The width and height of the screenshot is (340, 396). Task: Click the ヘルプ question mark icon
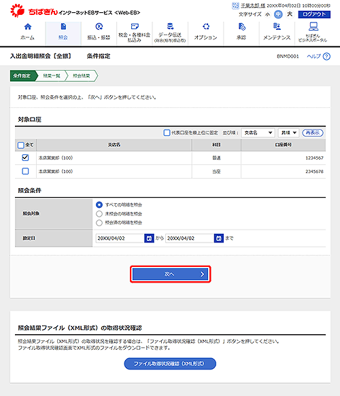click(x=326, y=56)
